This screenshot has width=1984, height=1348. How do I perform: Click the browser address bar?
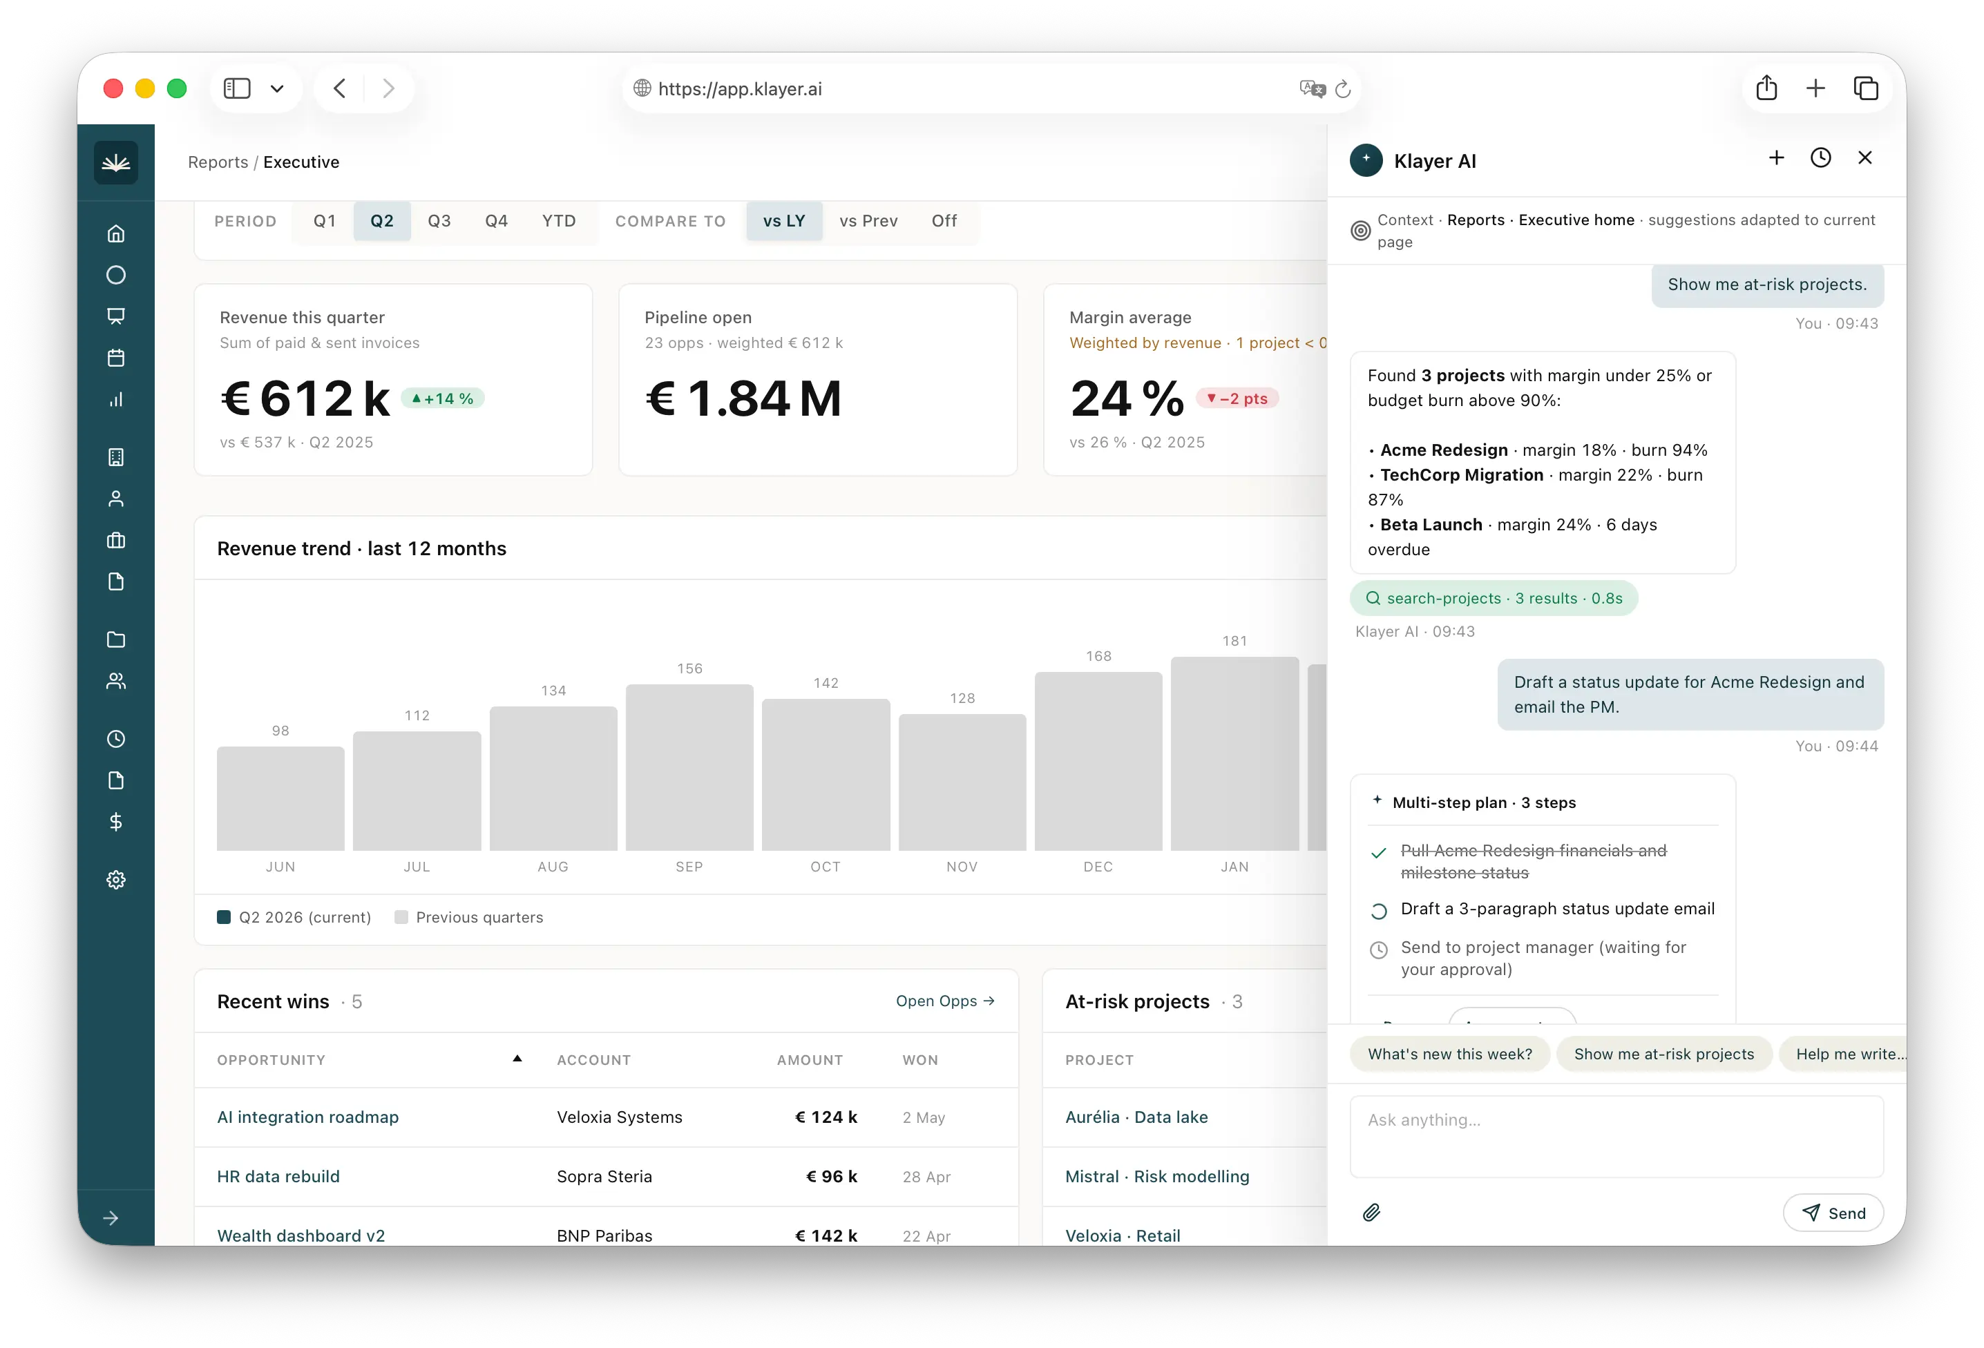pos(991,88)
